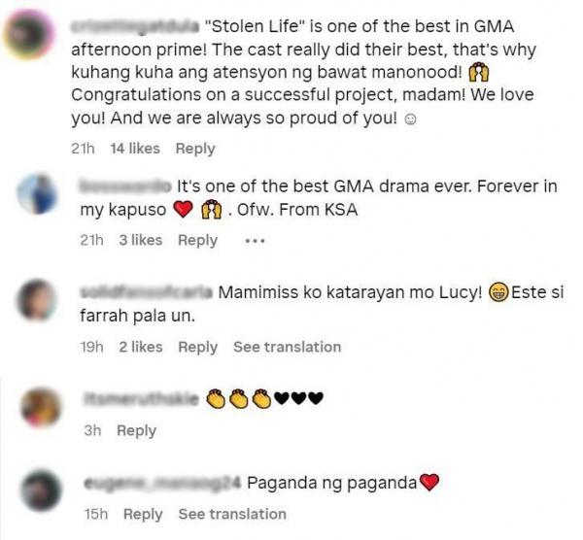Screen dimensions: 583x540
Task: Reply to the Paganda ng paganda comment
Action: tap(143, 515)
